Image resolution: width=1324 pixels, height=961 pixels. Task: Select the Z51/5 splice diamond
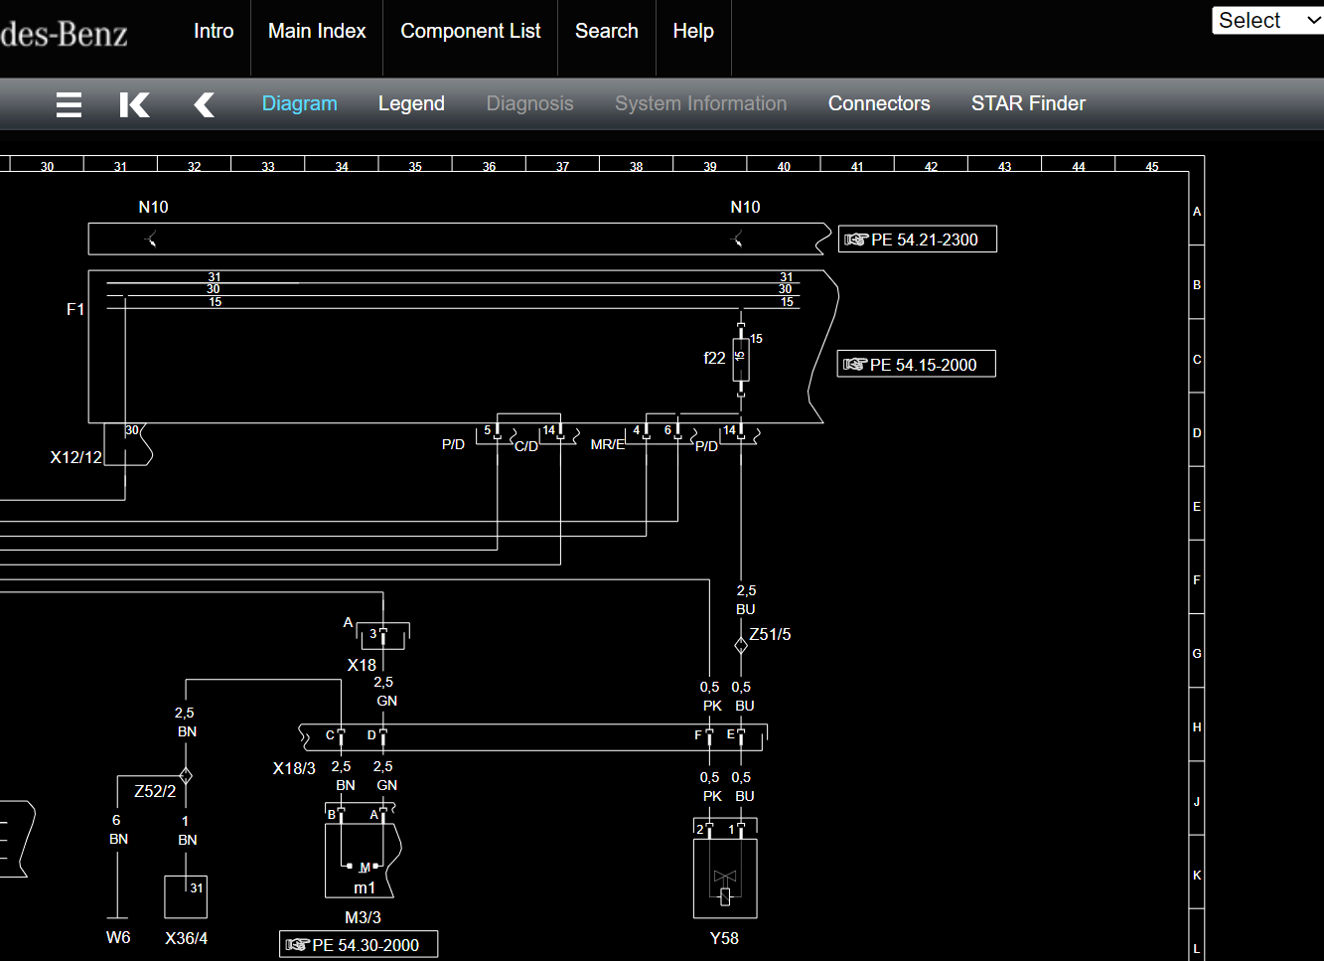coord(741,646)
